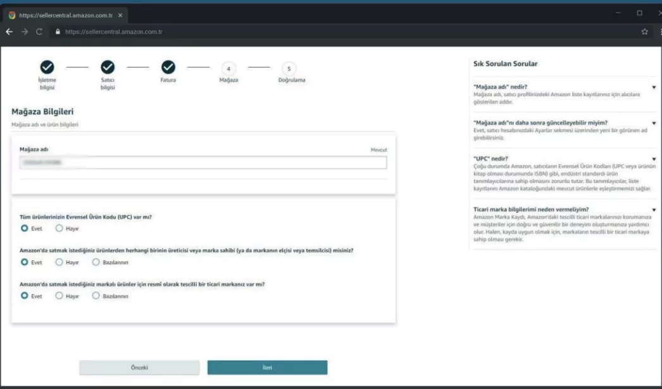Collapse the "Mağaza adı" nedir? FAQ arrow
Screen dimensions: 662x389
(x=654, y=87)
